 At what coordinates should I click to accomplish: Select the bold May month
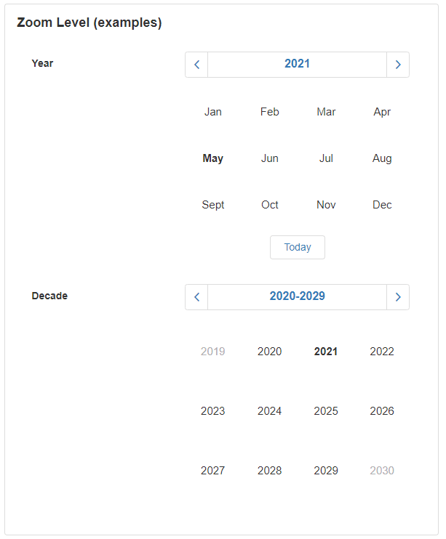pos(213,158)
